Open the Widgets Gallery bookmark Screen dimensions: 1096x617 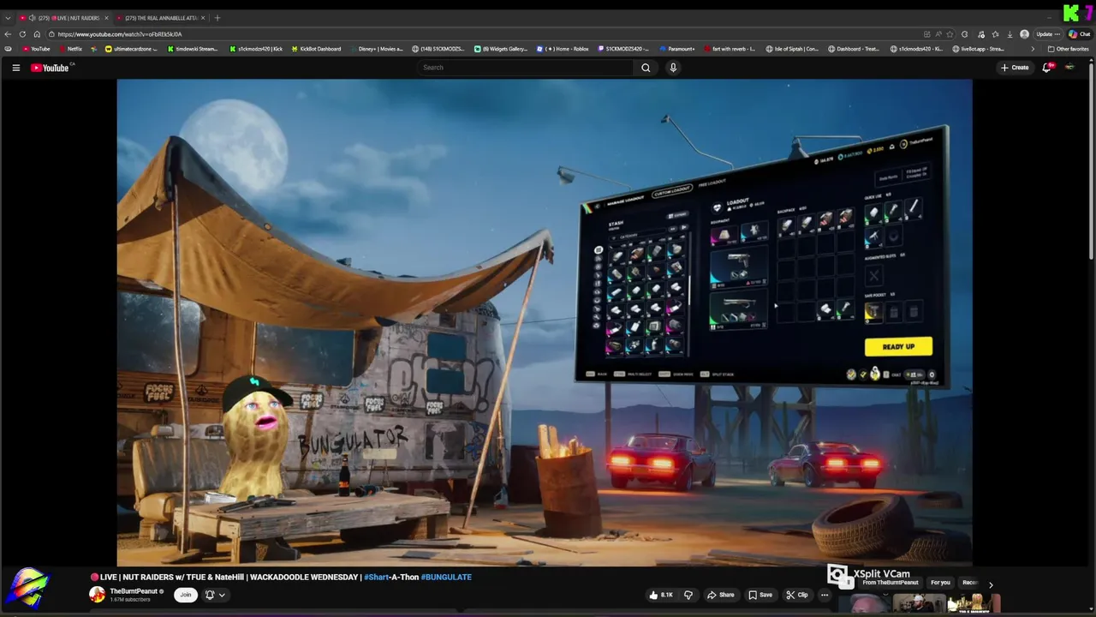(x=501, y=49)
